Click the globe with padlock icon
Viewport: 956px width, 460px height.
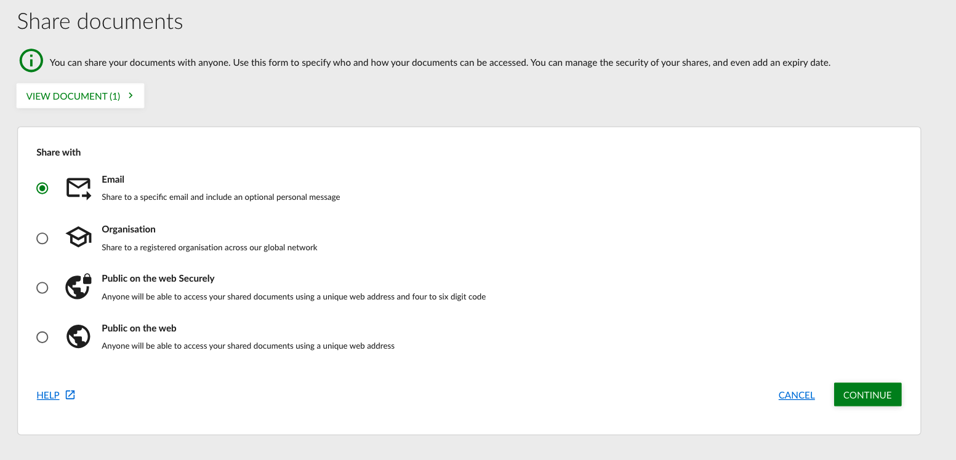point(79,287)
